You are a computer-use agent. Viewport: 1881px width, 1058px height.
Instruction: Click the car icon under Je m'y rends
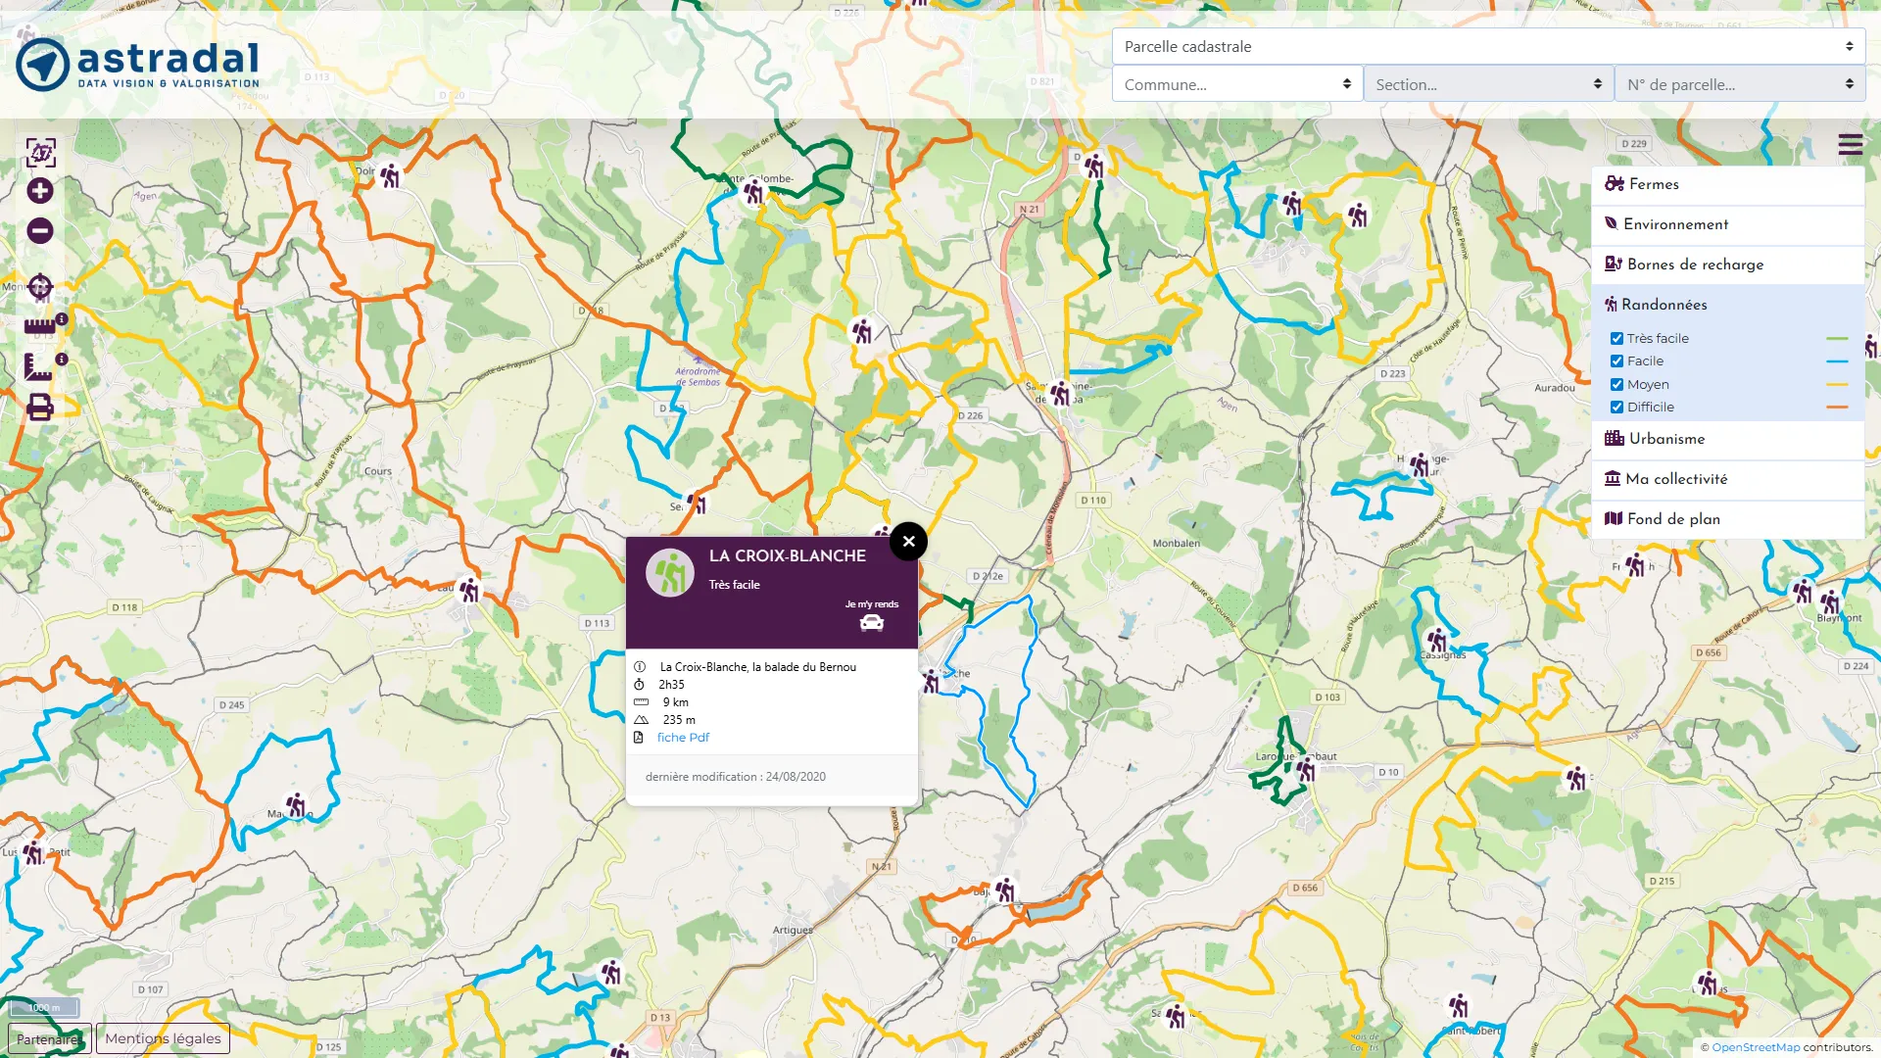tap(871, 623)
